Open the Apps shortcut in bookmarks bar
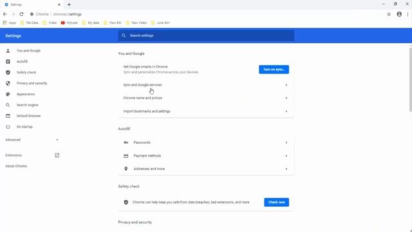The image size is (412, 232). (10, 23)
